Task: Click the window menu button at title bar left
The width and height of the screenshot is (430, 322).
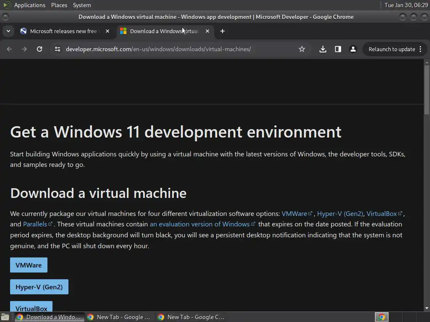Action: coord(5,17)
